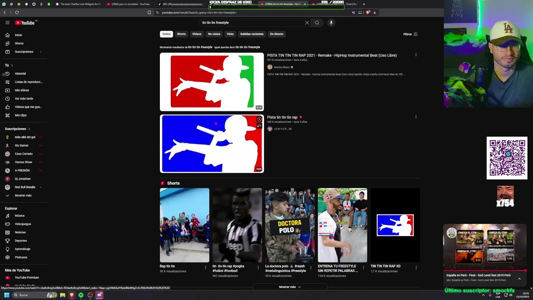The width and height of the screenshot is (533, 300).
Task: Reload the page in the browser
Action: [x=17, y=12]
